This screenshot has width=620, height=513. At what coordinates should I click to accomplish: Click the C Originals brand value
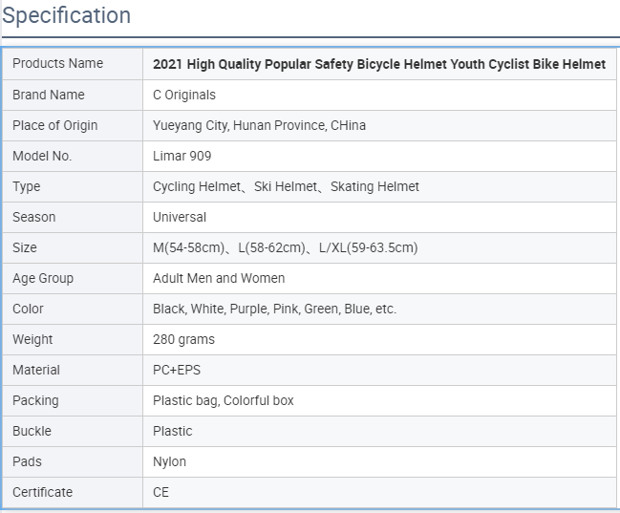pos(184,95)
